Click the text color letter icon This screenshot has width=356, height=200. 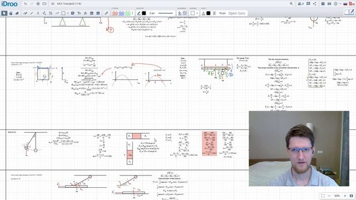[x=204, y=13]
